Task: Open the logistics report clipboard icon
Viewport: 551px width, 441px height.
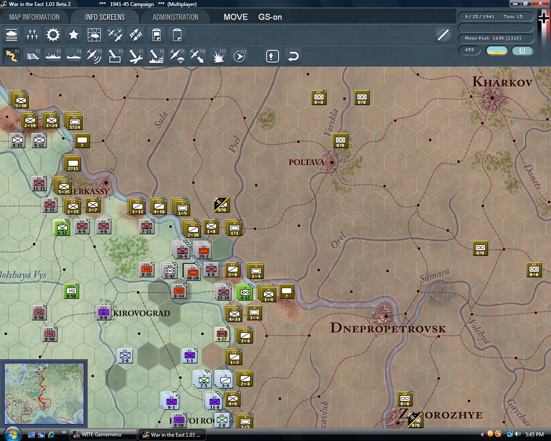Action: (x=156, y=34)
